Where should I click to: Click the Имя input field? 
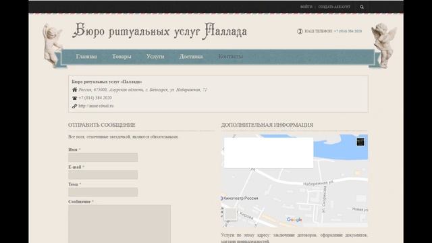(103, 157)
